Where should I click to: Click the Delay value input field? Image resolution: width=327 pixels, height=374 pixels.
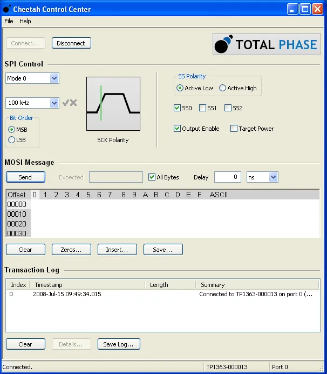point(228,177)
